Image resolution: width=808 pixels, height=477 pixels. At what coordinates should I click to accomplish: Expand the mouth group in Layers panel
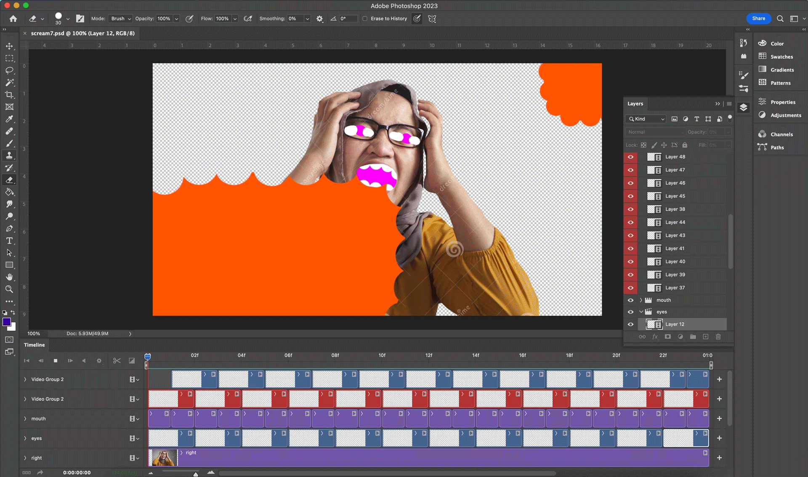pos(641,300)
